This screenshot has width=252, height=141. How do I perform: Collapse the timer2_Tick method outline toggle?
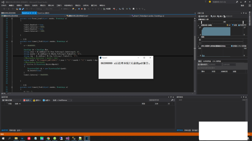(x=12, y=87)
